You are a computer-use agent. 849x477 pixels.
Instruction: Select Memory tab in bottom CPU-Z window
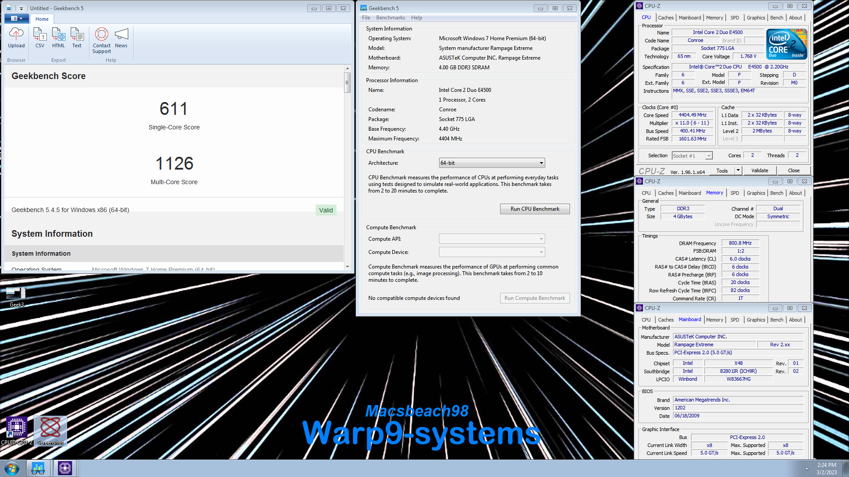pos(715,320)
